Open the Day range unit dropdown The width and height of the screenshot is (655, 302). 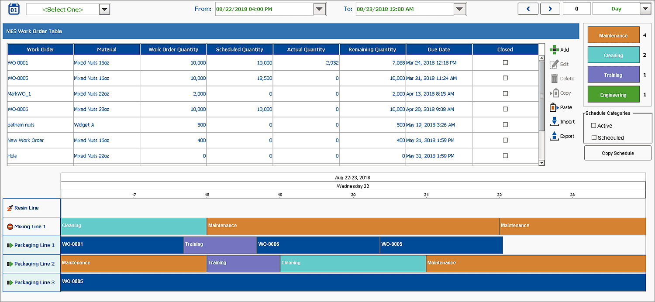[x=645, y=9]
